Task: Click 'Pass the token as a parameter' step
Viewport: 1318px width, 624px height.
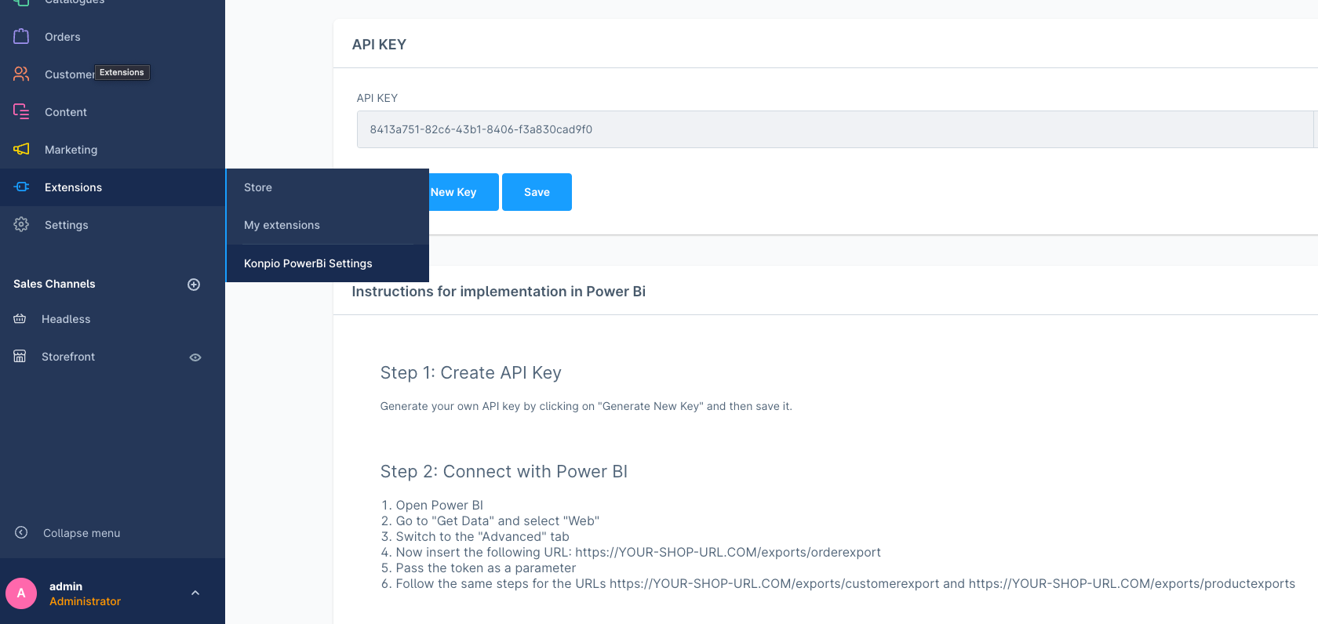Action: [x=486, y=568]
